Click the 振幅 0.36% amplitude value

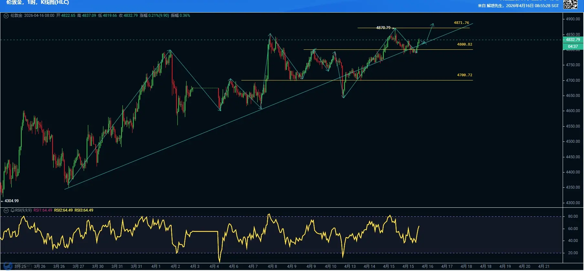(x=180, y=16)
